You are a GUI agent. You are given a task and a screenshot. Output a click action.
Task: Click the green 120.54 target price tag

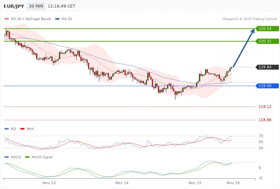click(x=267, y=29)
